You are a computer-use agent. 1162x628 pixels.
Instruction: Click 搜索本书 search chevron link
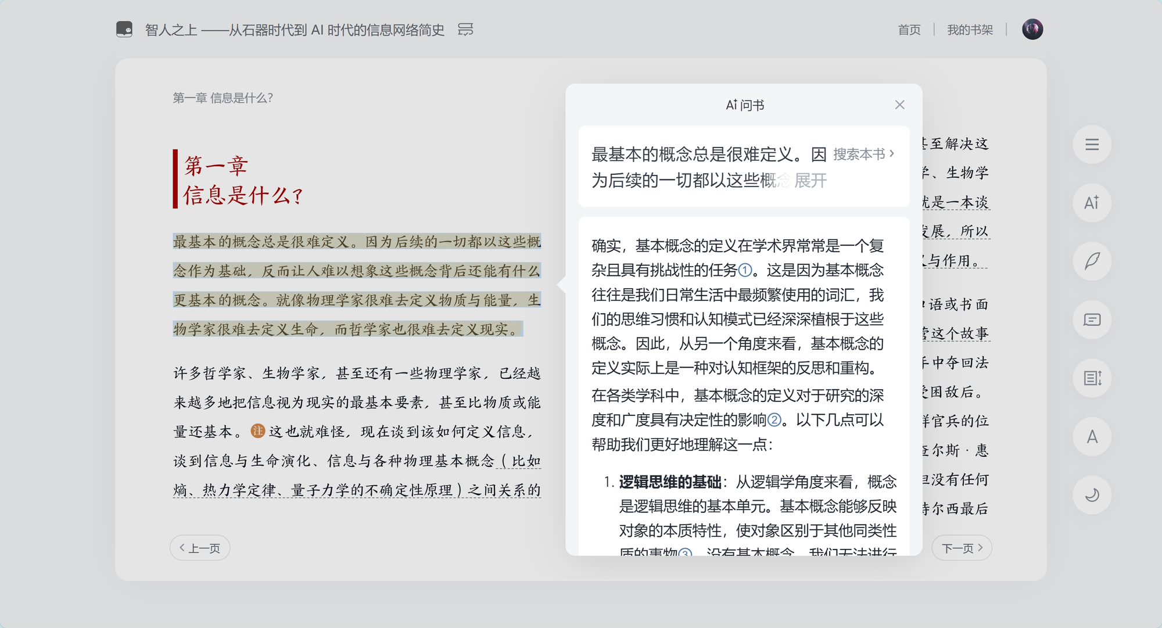click(x=863, y=154)
